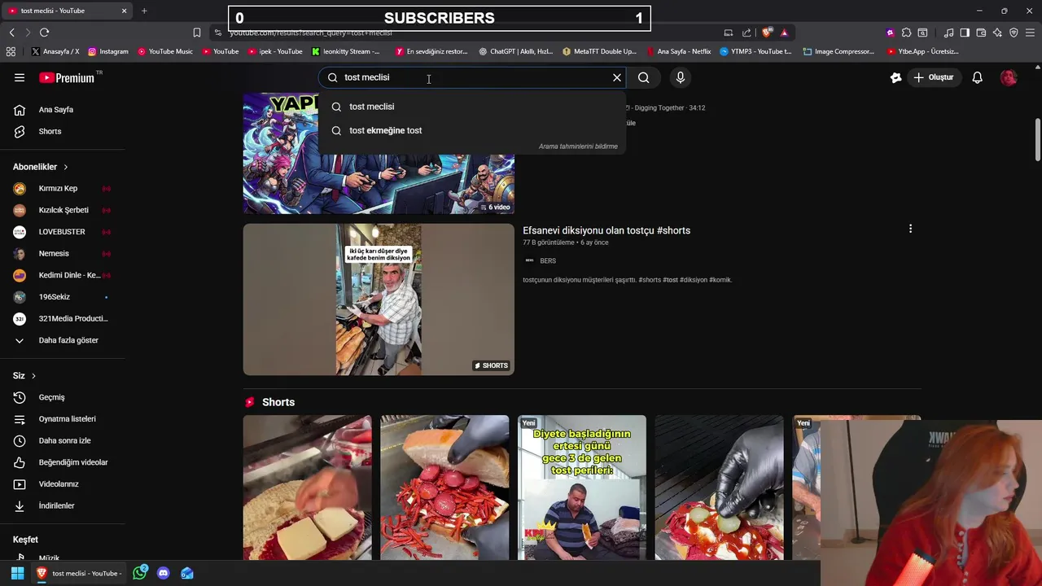This screenshot has width=1042, height=586.
Task: Open the Kızılcık Şerbeti channel
Action: [x=63, y=210]
